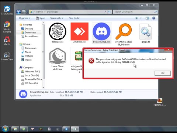Select the Lunar Client v2.8.7.exe file
This screenshot has width=177, height=133.
click(58, 59)
